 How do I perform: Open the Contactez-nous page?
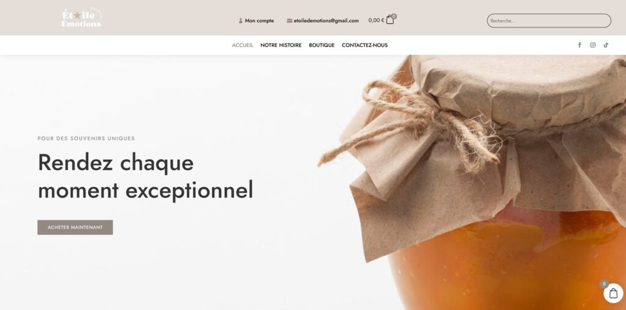click(364, 45)
